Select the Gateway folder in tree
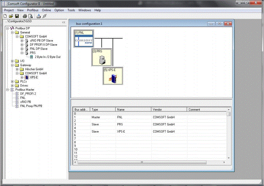 26,65
